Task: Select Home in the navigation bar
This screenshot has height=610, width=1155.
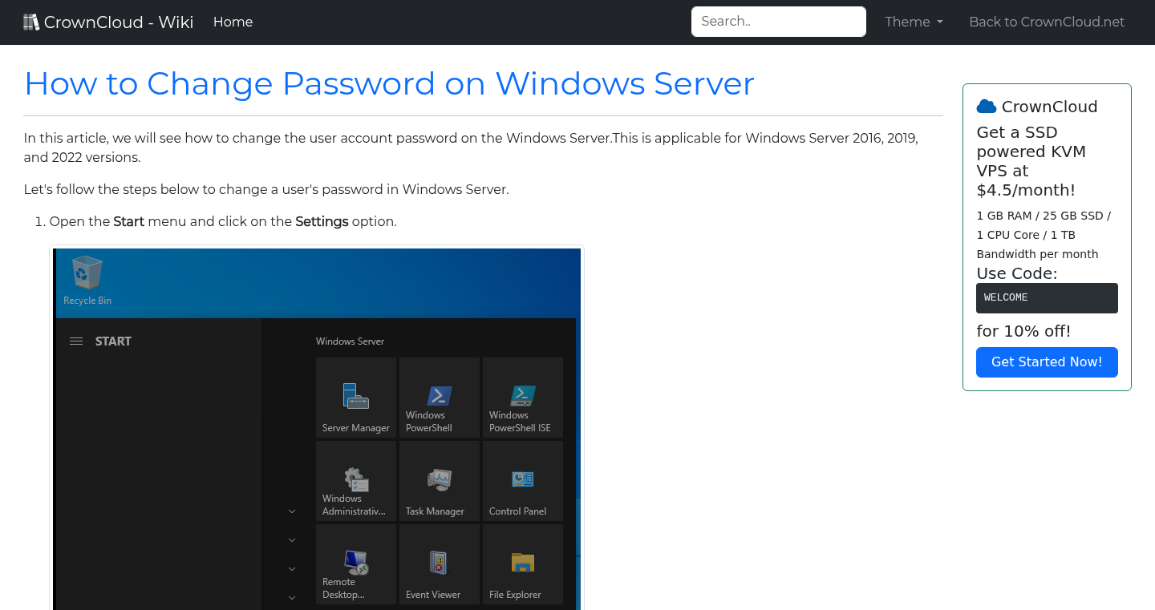Action: (233, 22)
